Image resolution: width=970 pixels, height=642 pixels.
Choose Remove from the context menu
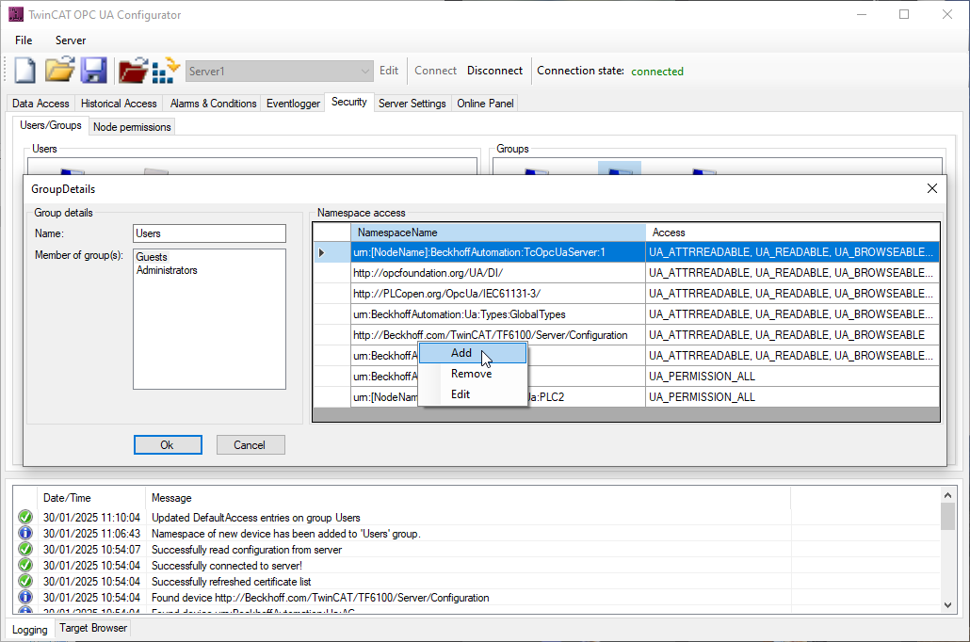[x=471, y=374]
